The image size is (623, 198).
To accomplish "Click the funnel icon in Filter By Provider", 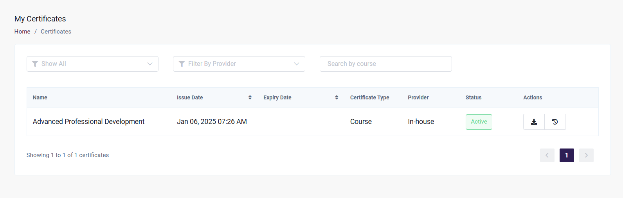I will [182, 64].
